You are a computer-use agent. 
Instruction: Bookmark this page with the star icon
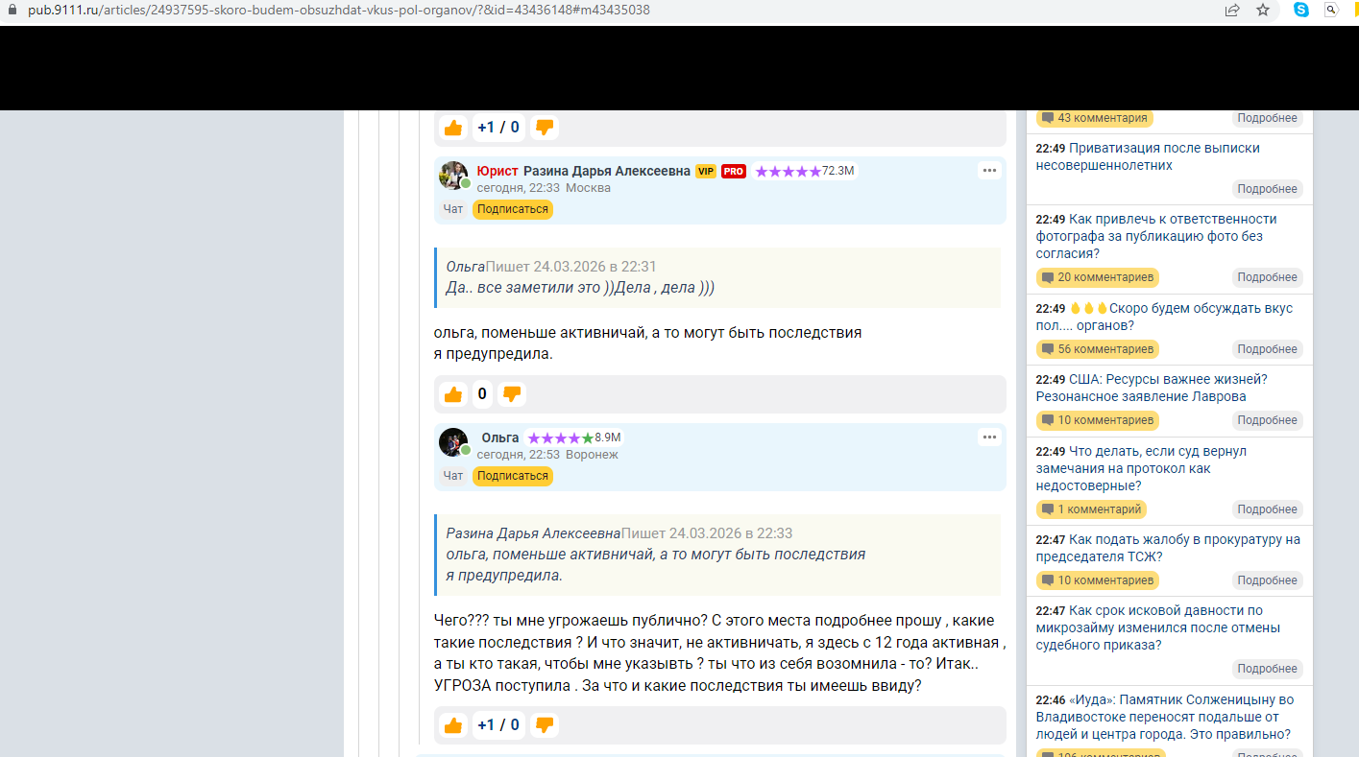tap(1263, 10)
